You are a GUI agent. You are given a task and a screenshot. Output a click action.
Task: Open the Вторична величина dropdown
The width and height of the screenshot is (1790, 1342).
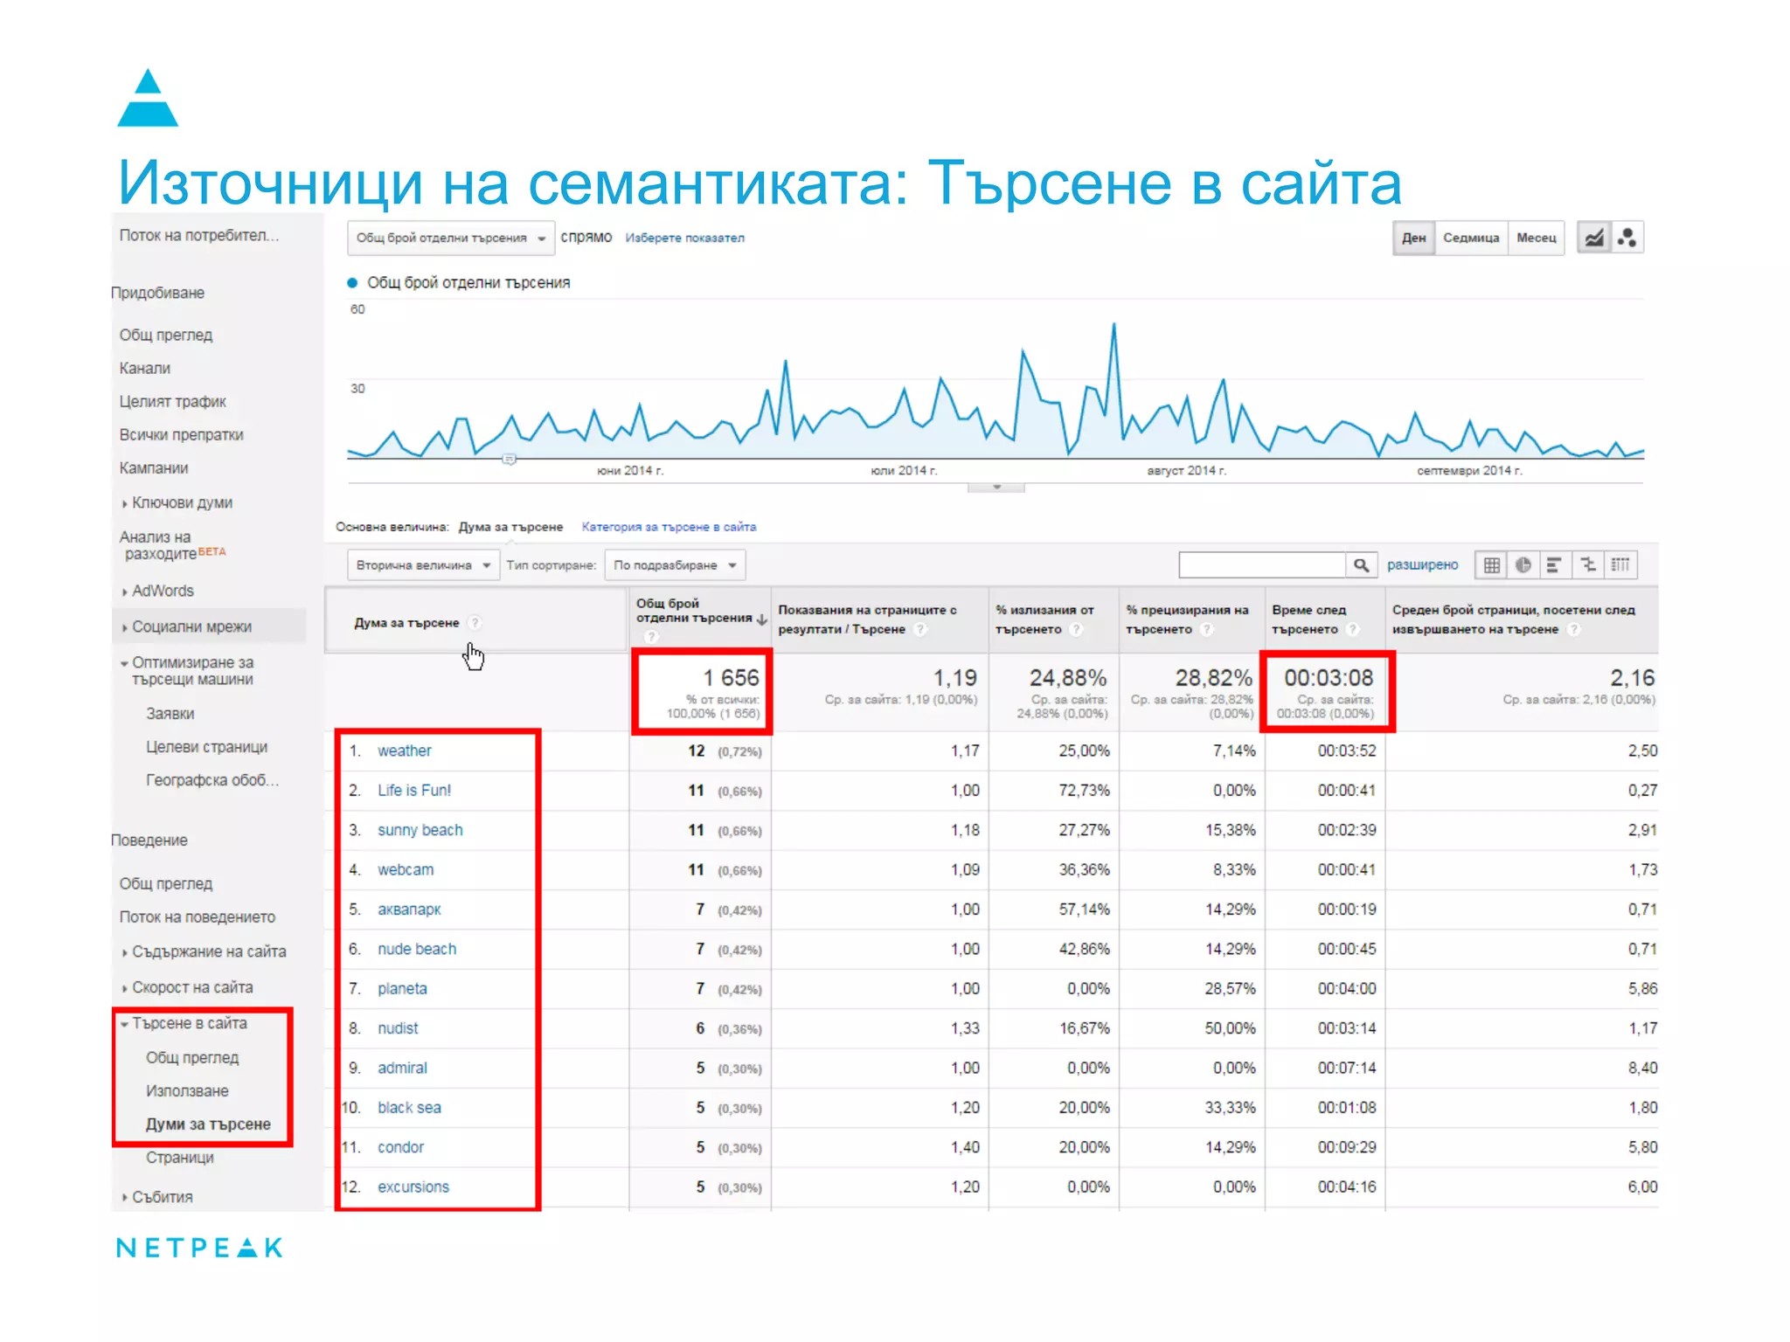coord(423,565)
